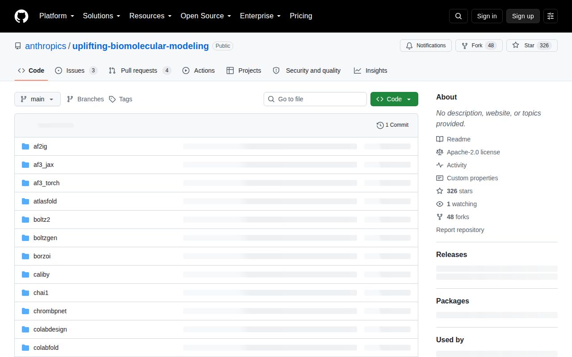
Task: Click the borzoi folder icon
Action: point(25,256)
